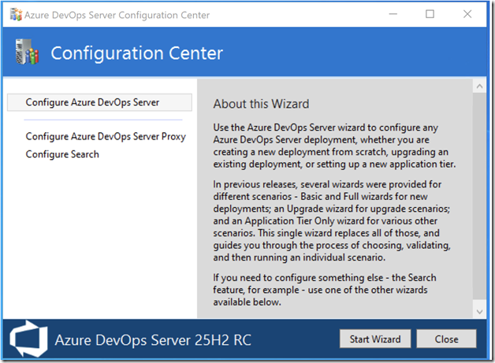Open the Configure Search wizard option
The image size is (495, 363).
point(62,154)
